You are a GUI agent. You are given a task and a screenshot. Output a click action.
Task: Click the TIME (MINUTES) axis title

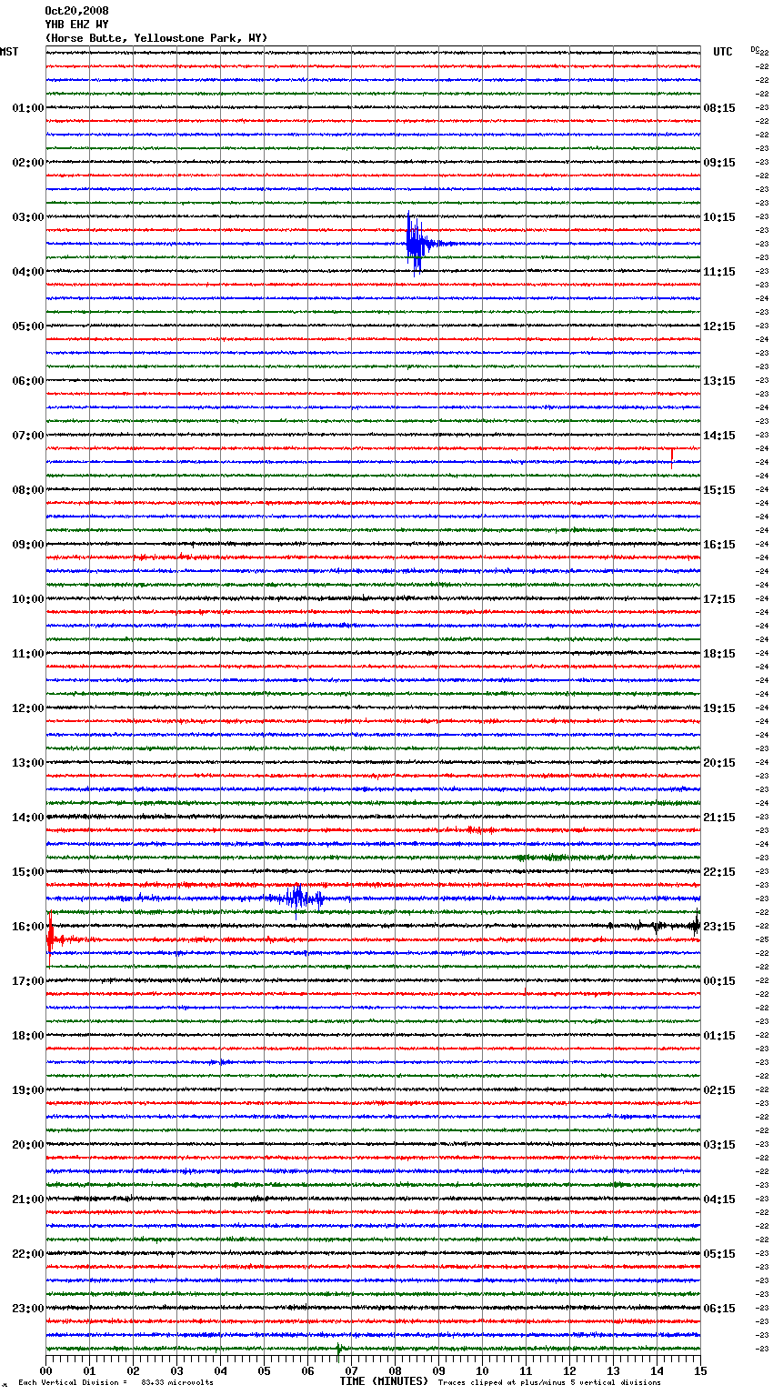(x=384, y=1381)
